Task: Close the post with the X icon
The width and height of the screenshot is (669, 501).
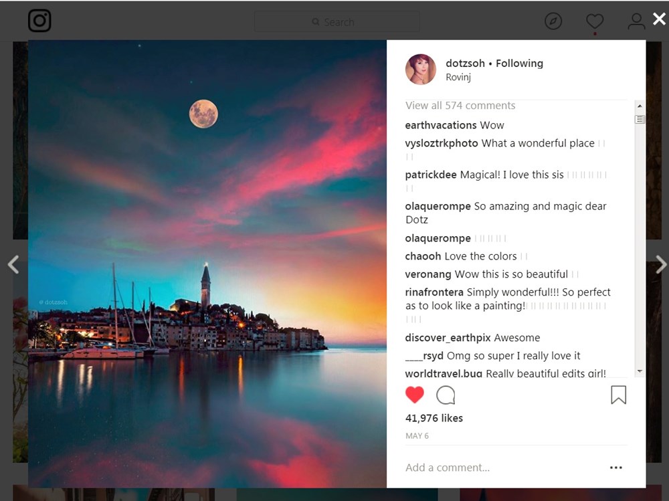Action: (659, 19)
